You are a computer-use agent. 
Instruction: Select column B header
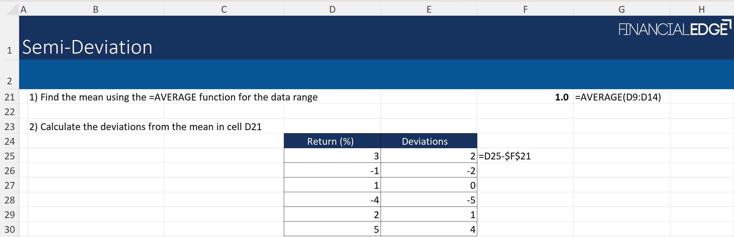click(x=96, y=9)
